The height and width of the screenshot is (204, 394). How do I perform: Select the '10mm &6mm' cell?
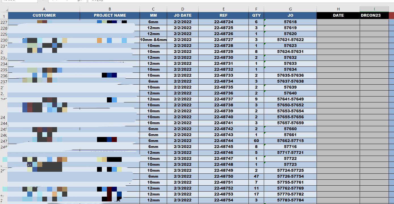point(153,40)
